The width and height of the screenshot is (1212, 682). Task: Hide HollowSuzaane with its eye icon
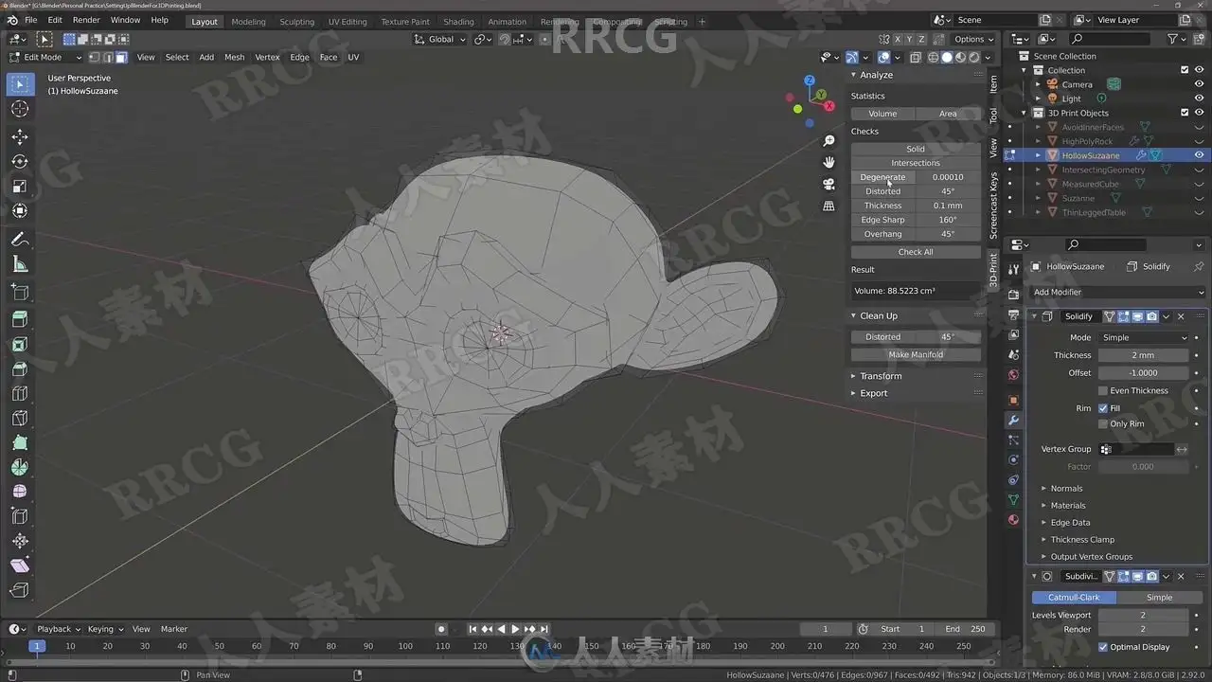[x=1199, y=155]
